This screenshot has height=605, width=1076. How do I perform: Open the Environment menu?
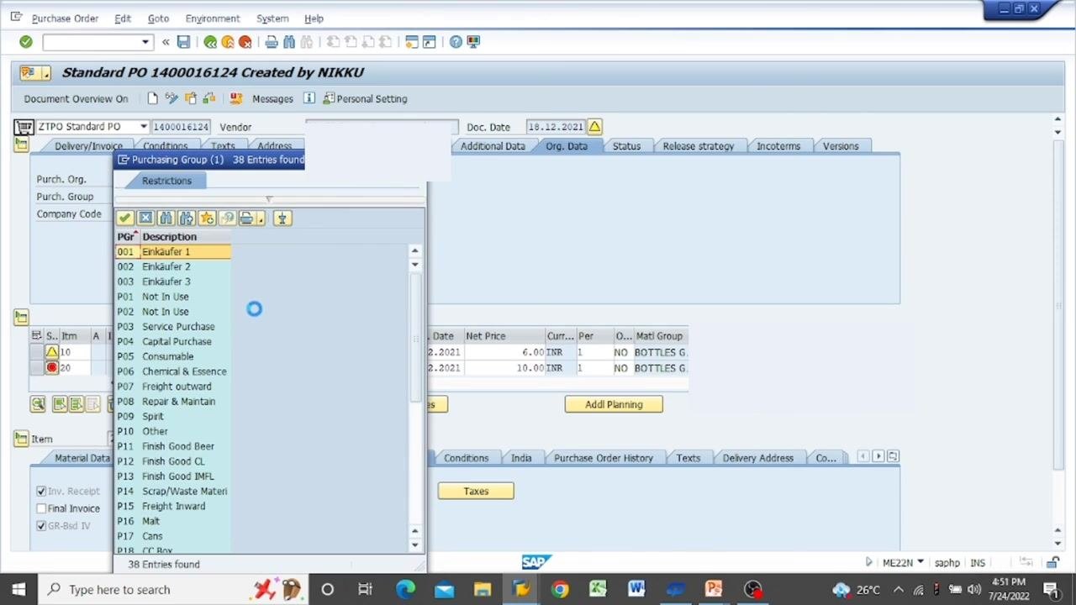[213, 18]
